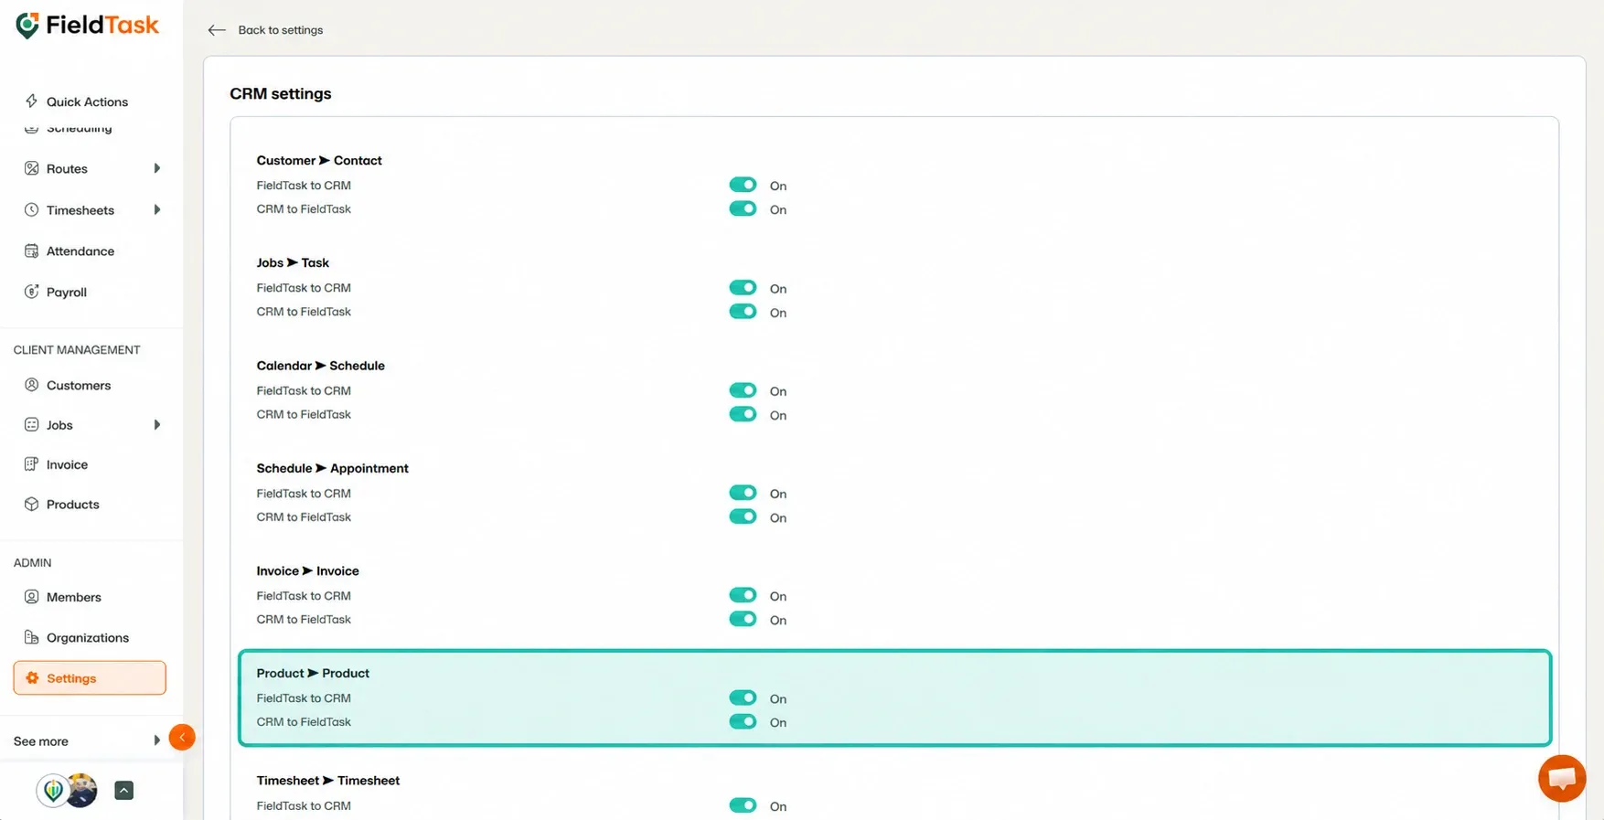Select Customers in Client Management
This screenshot has width=1604, height=820.
tap(79, 385)
